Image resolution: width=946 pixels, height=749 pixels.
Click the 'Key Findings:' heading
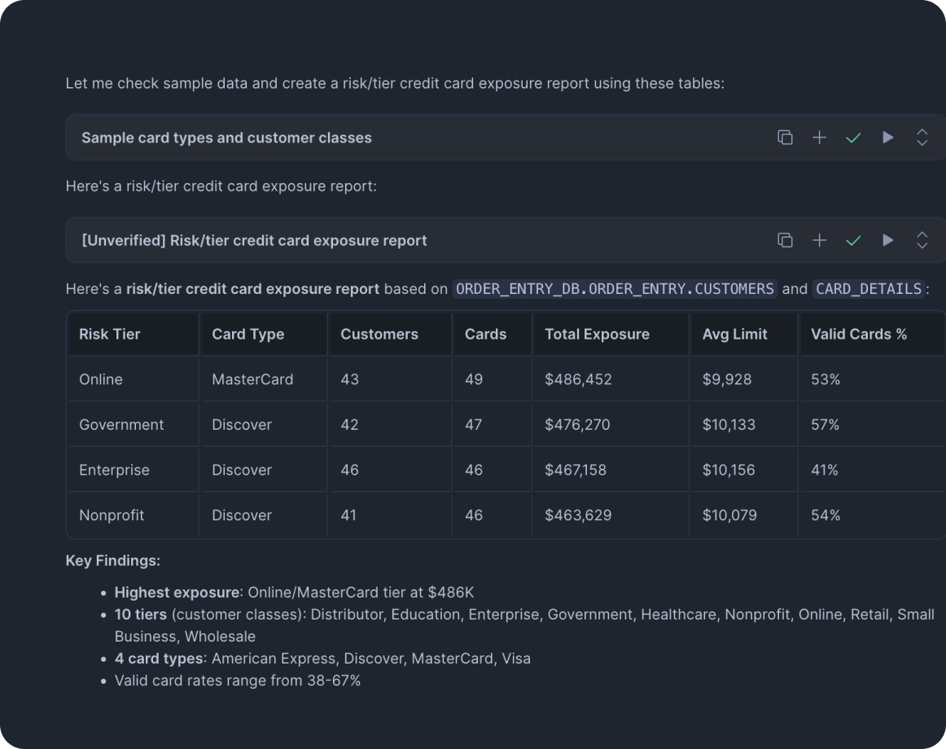113,561
